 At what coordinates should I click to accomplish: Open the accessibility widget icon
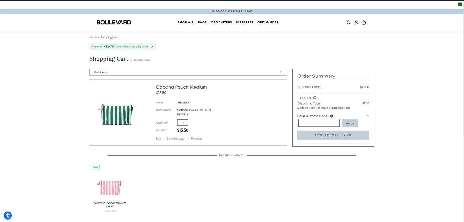8,215
